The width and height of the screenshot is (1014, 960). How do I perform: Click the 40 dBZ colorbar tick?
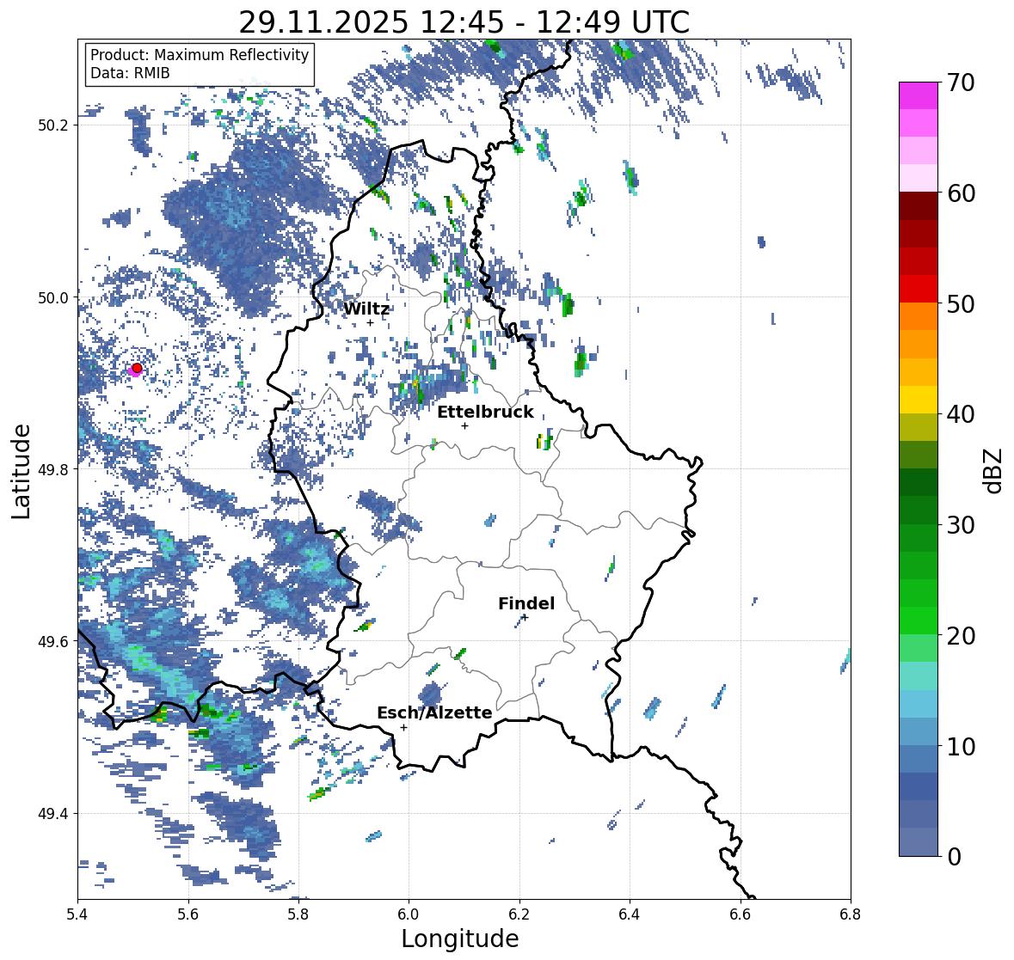[x=960, y=414]
